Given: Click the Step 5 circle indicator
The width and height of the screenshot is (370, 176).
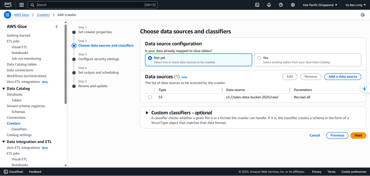Looking at the screenshot, I should point(74,86).
